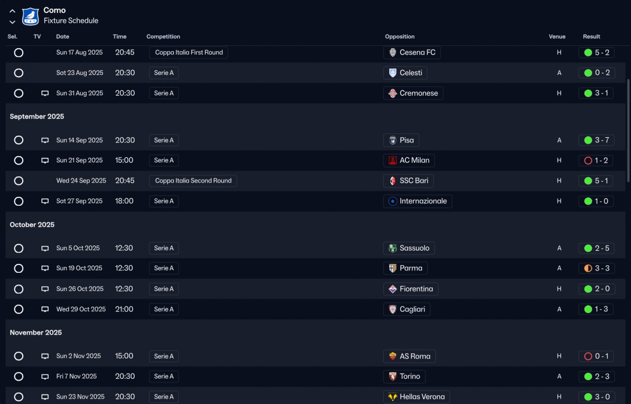Click the Como club badge icon

click(31, 16)
